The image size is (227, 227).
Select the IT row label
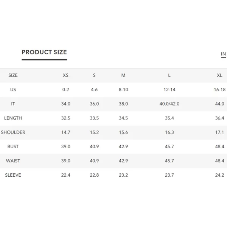13,104
